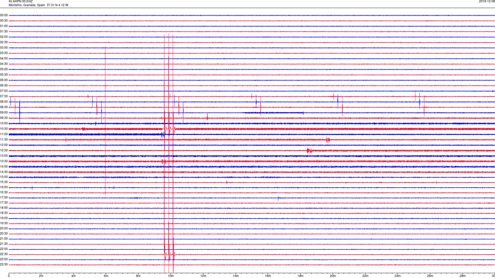This screenshot has width=495, height=278.
Task: Click the 26m minute-axis label
Action: pyautogui.click(x=430, y=276)
